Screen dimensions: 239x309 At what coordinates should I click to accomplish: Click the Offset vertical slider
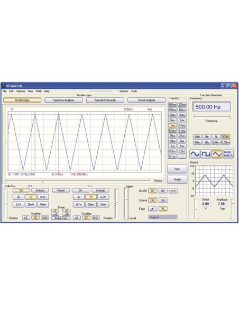tap(196, 209)
